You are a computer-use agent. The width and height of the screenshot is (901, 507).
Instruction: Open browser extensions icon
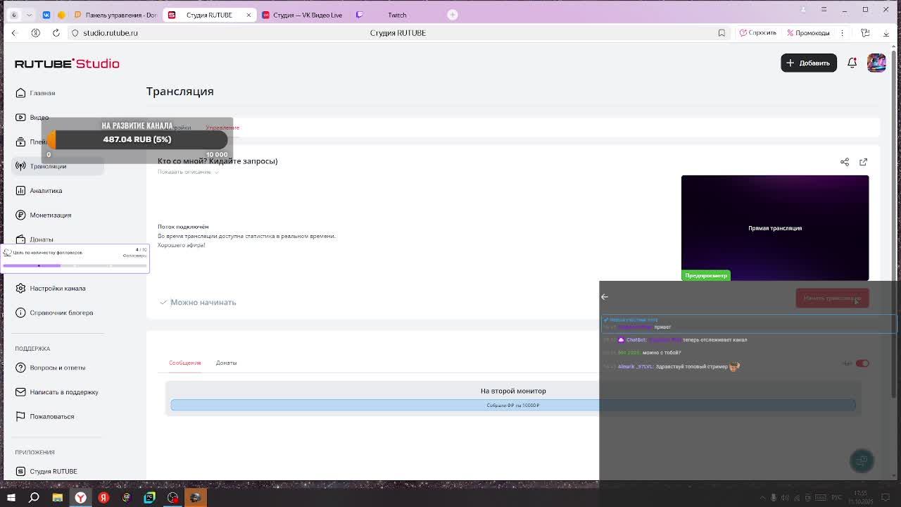pos(866,32)
